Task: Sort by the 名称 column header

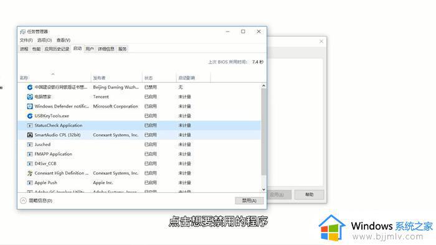Action: click(x=55, y=78)
